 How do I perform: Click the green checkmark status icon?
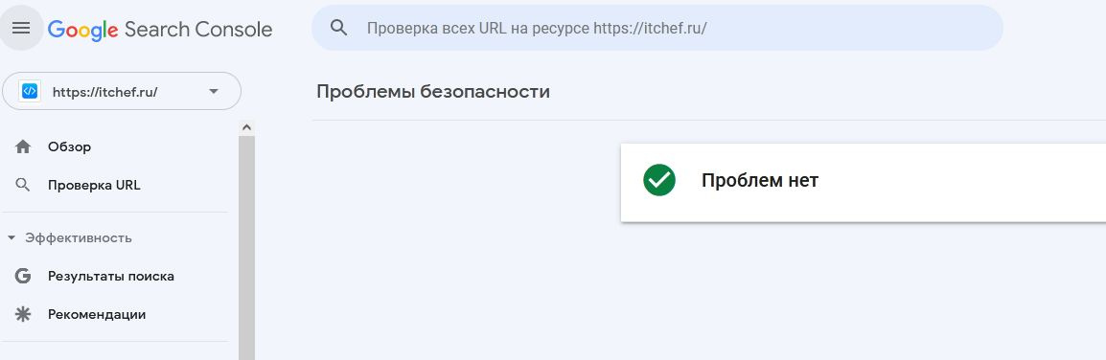[x=659, y=180]
